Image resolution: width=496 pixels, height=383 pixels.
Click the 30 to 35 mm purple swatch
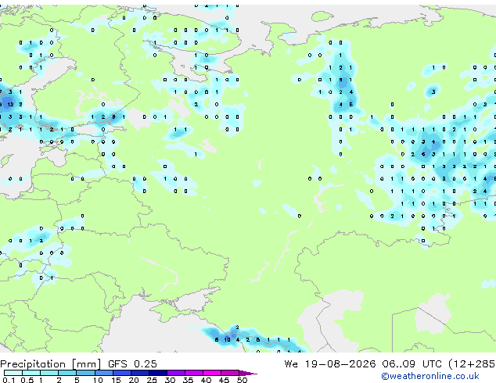176,373
